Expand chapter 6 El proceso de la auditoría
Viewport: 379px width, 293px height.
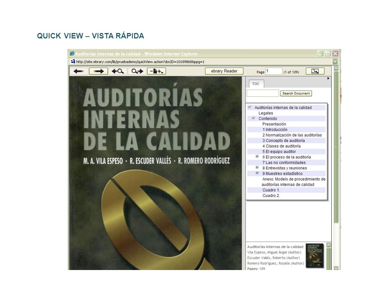[x=257, y=157]
